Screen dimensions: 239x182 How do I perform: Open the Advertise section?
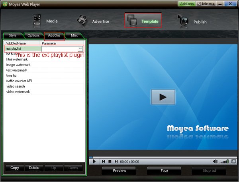[x=93, y=21]
